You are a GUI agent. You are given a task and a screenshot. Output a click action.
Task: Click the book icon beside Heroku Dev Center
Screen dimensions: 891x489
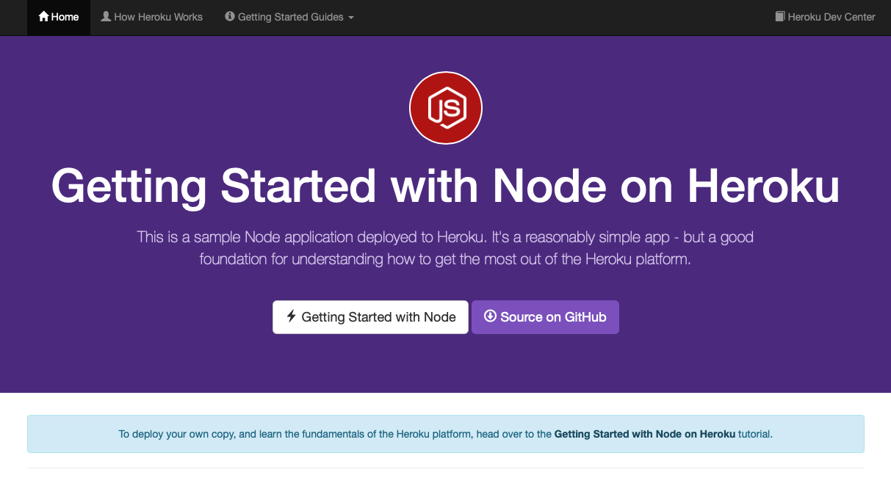[780, 16]
